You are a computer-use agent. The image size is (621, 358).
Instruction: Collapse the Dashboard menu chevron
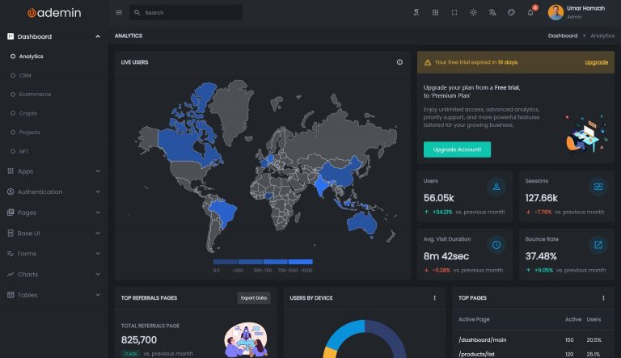tap(98, 36)
